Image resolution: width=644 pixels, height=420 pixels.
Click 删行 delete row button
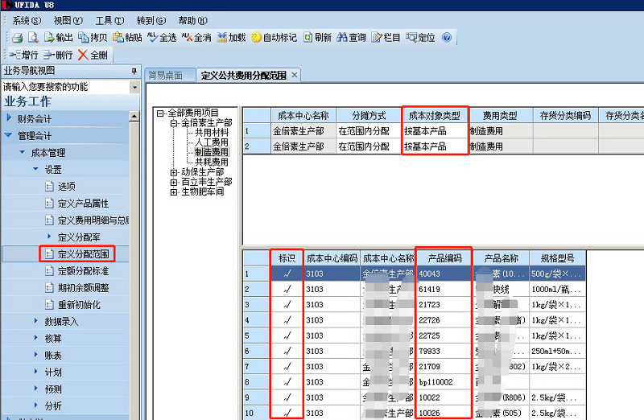click(58, 55)
